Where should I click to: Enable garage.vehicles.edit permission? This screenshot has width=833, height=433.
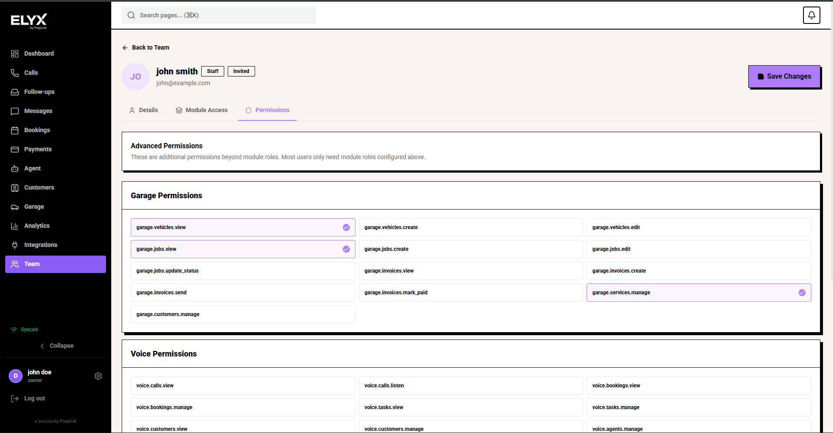point(699,227)
